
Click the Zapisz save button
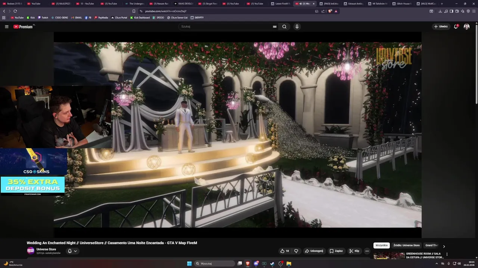click(x=336, y=251)
